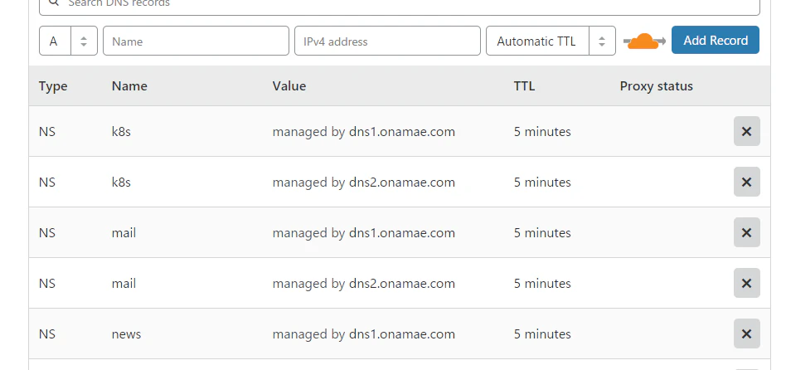Click the TTL column header
786x370 pixels.
[524, 86]
